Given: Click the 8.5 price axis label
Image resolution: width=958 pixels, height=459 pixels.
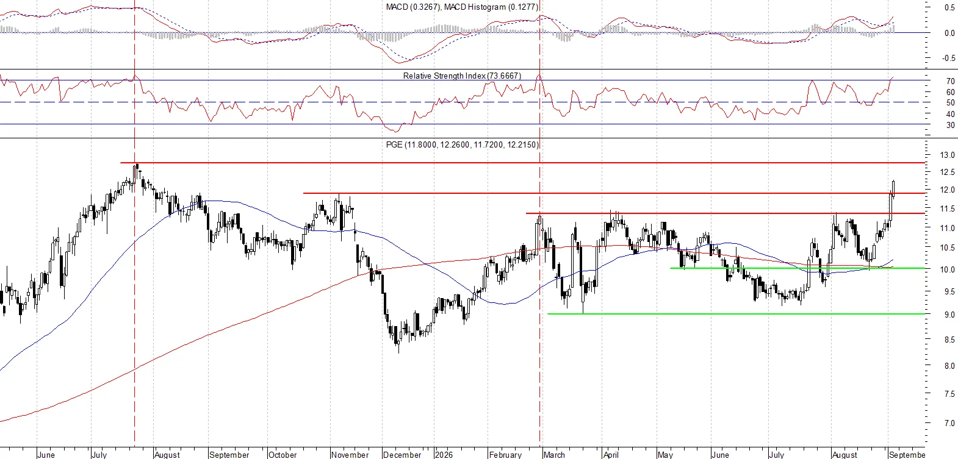Looking at the screenshot, I should click(949, 340).
